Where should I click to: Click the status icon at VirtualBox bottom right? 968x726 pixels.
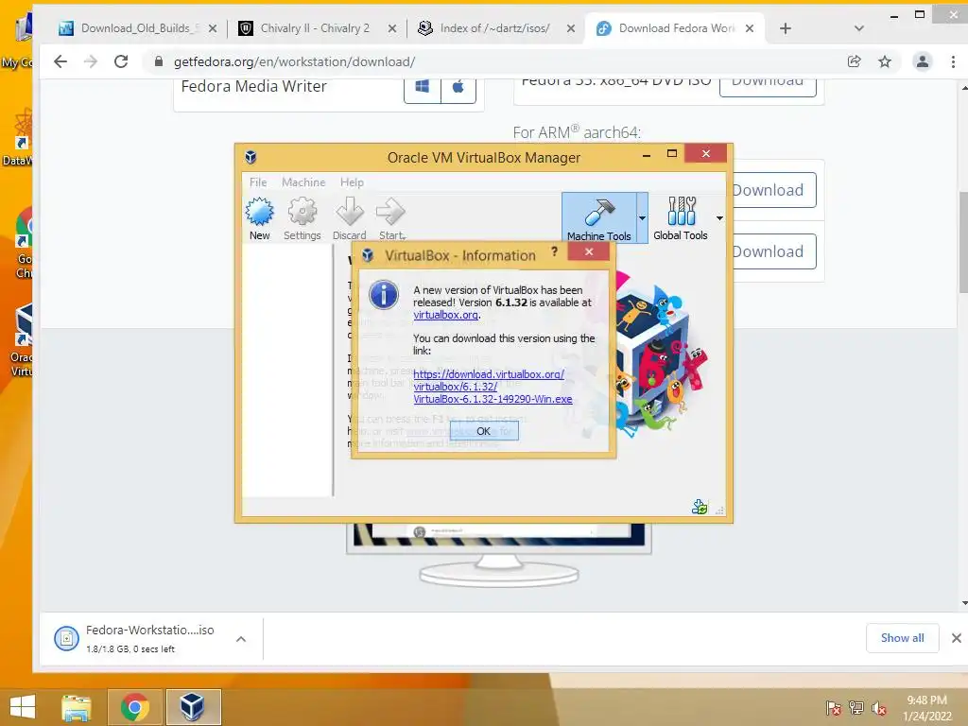tap(700, 507)
